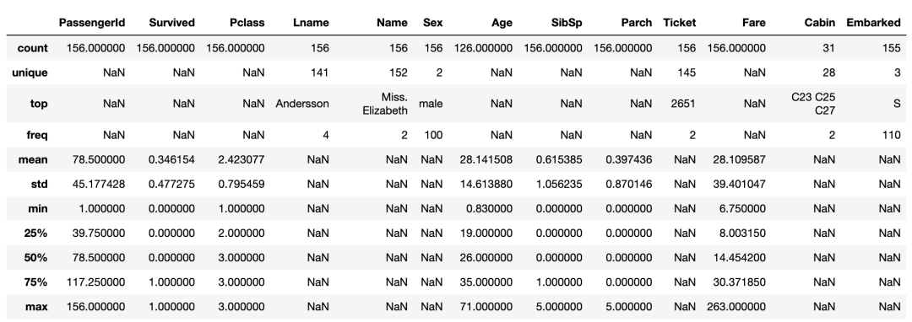This screenshot has height=322, width=912.
Task: Select the 'freq' row label
Action: click(36, 135)
